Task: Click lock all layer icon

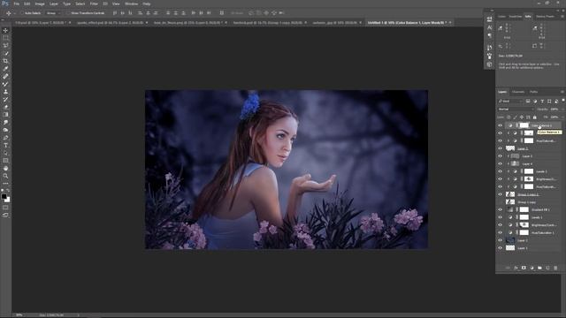Action: click(x=534, y=117)
